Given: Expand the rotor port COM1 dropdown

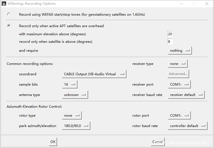Looking at the screenshot, I should click(179, 116).
